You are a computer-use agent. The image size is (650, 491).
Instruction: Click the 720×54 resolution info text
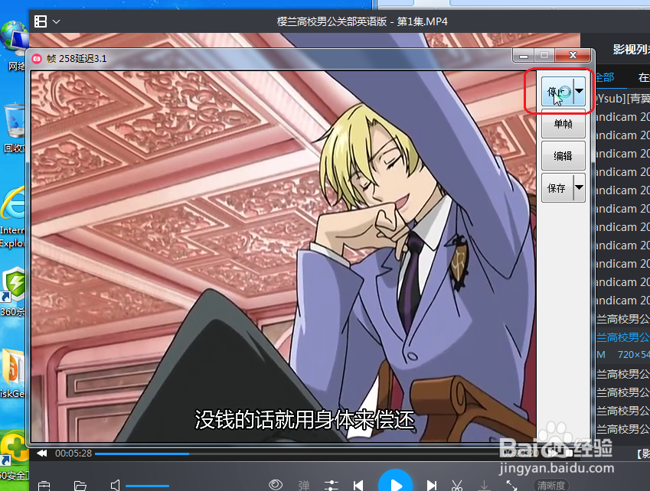click(633, 354)
